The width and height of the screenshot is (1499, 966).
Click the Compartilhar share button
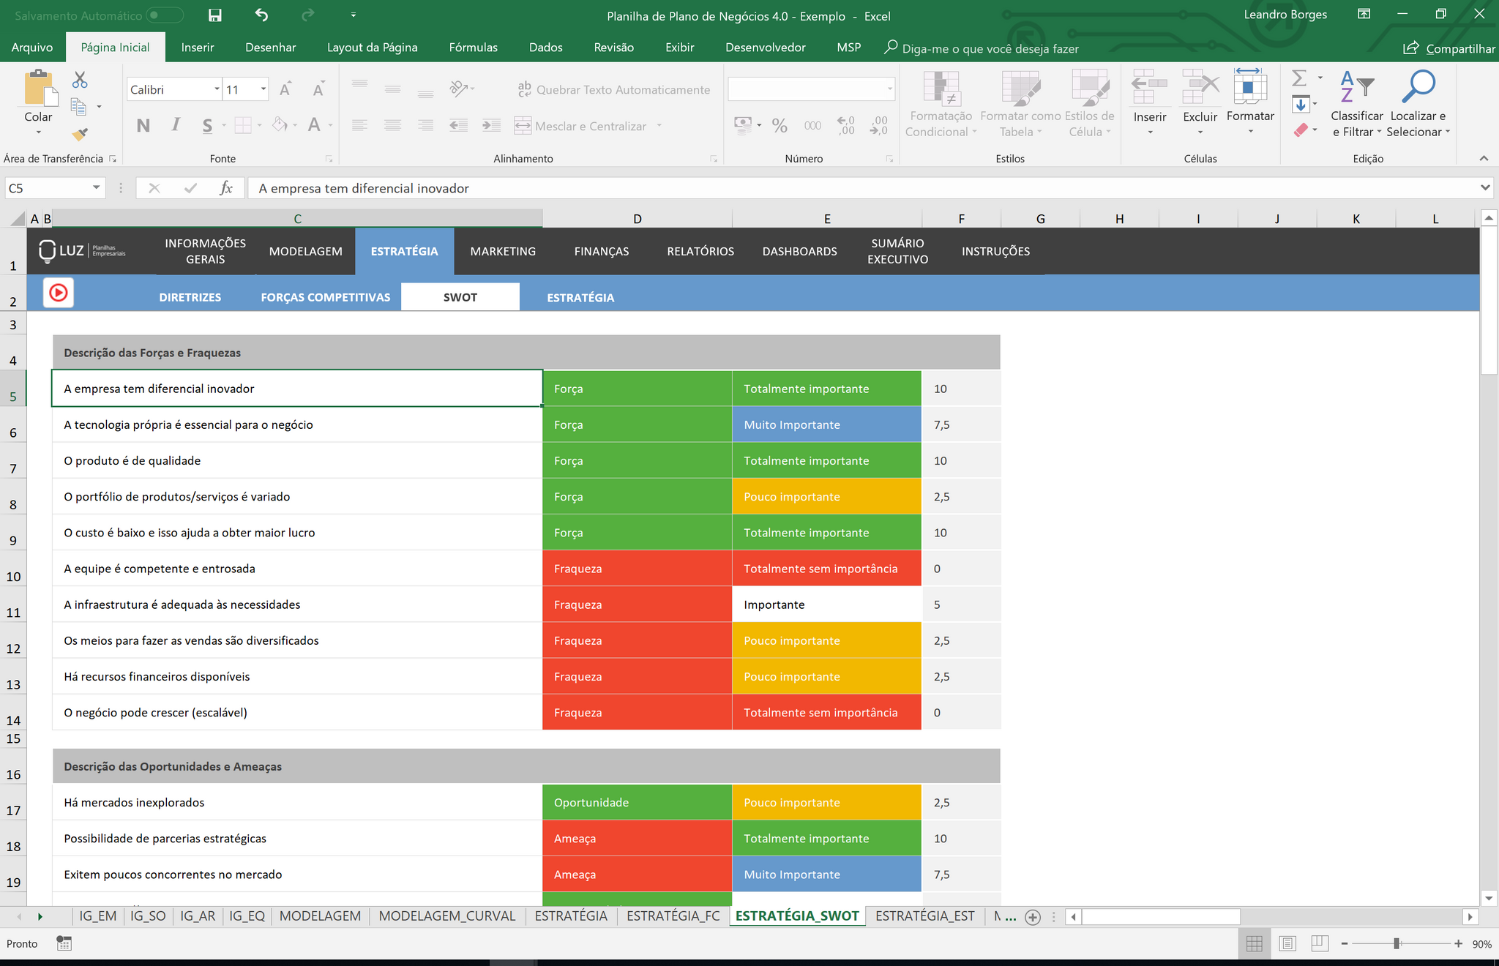[1448, 48]
